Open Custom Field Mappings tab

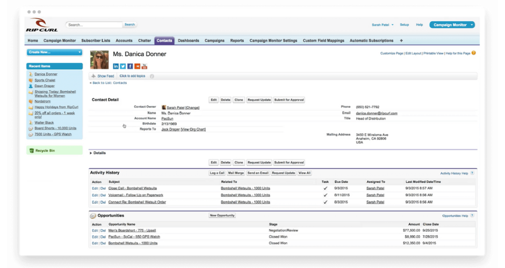click(323, 41)
